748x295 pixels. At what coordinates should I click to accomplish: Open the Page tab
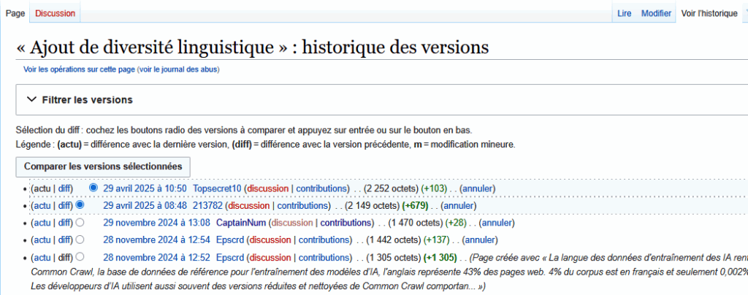pyautogui.click(x=15, y=13)
